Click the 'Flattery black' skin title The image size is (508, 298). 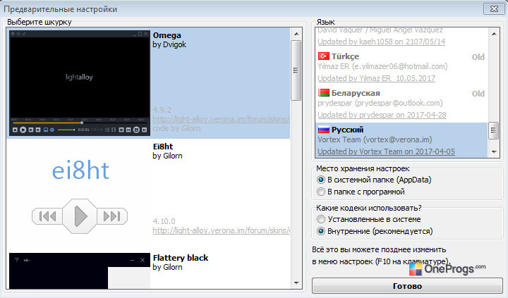point(181,258)
